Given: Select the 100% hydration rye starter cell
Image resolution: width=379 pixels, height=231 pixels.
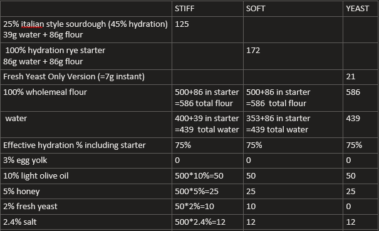Looking at the screenshot, I should click(x=86, y=56).
